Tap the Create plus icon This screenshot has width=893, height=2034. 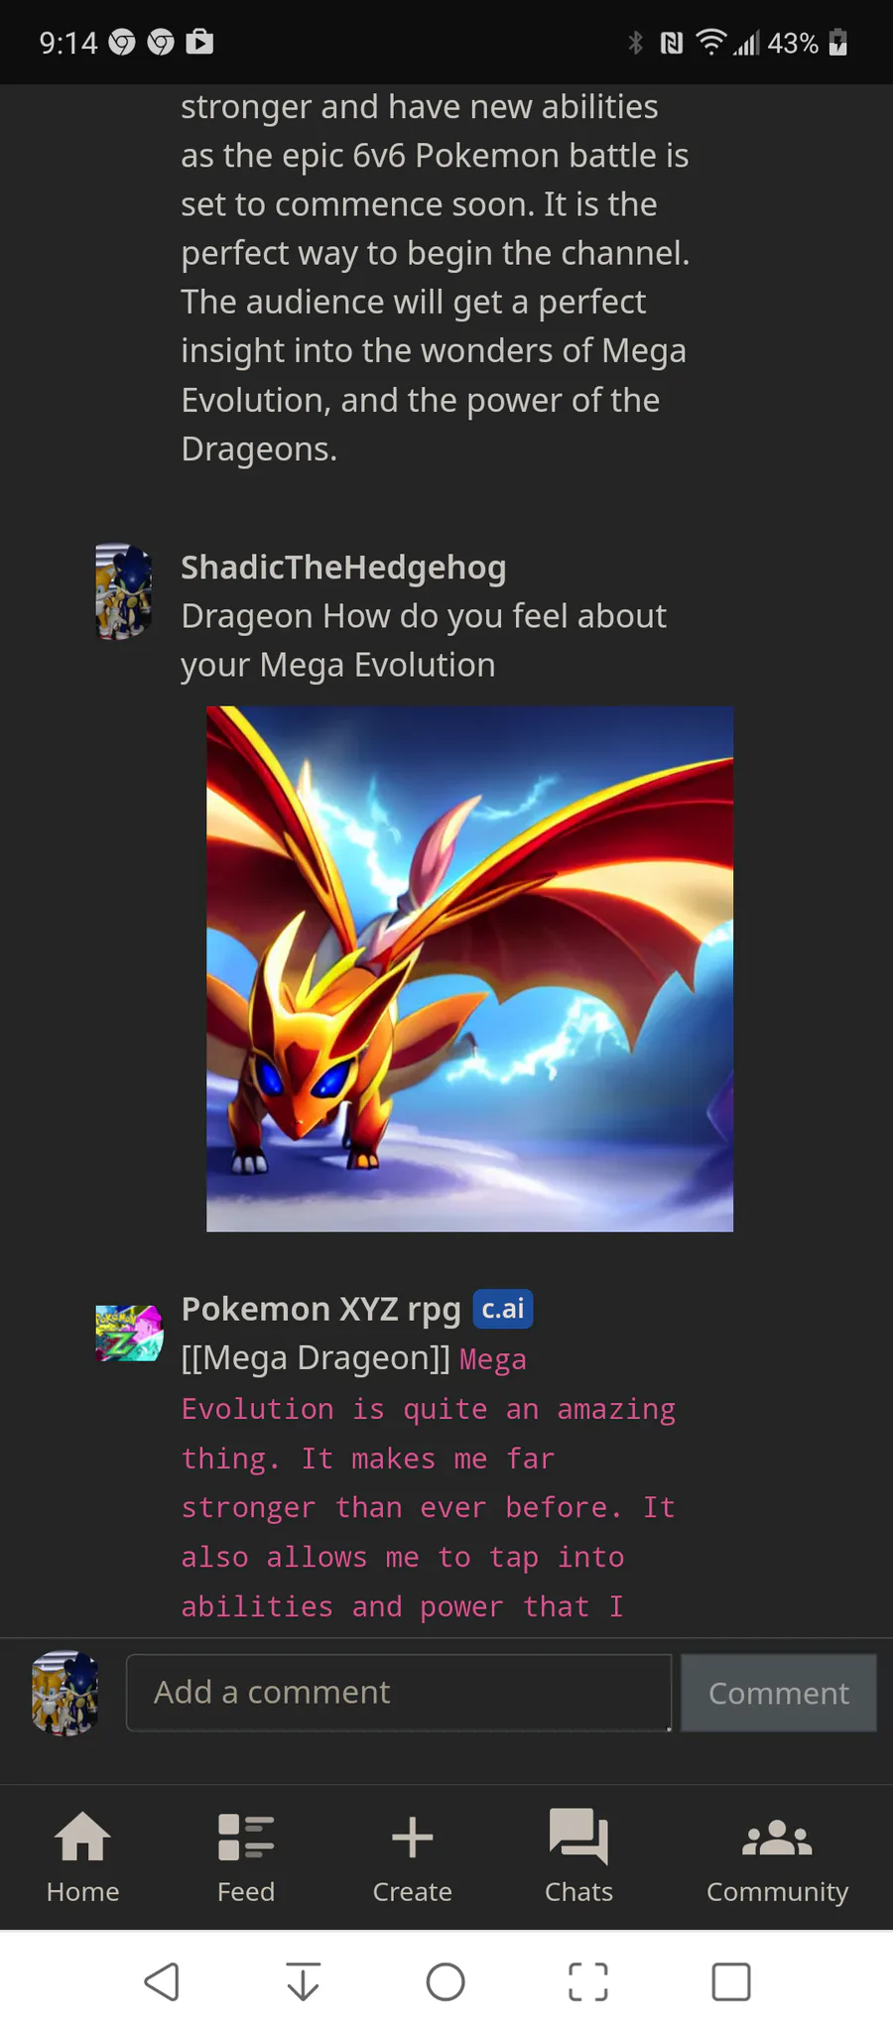(412, 1837)
